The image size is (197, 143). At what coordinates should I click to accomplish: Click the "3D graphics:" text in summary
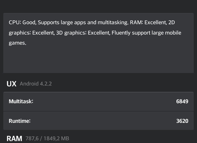click(71, 33)
